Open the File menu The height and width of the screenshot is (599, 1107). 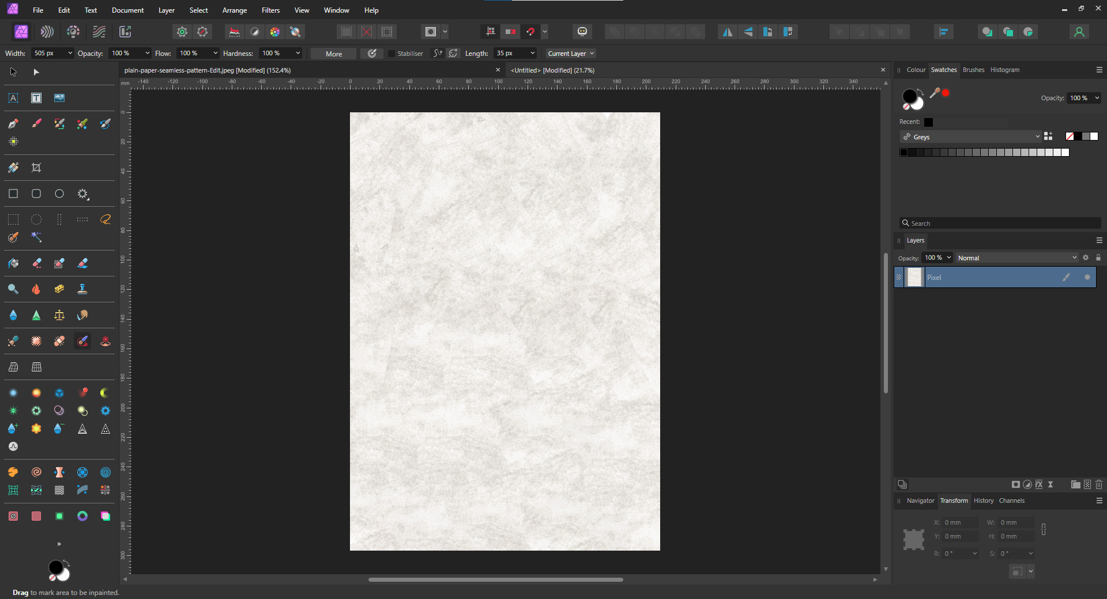coord(38,10)
